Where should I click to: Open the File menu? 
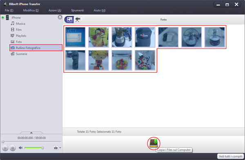click(9, 10)
